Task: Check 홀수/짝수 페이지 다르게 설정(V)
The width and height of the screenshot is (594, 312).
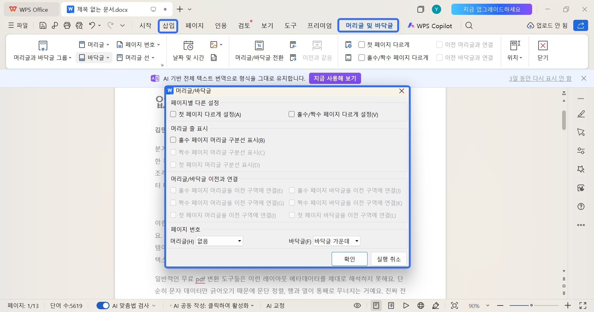Action: [291, 114]
